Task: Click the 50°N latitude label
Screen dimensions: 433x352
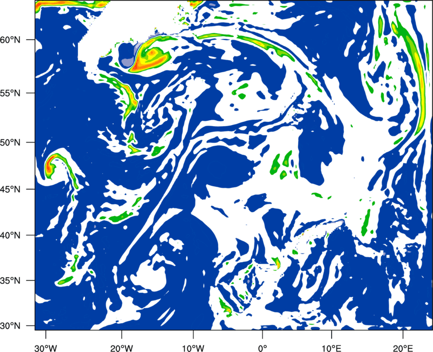Action: [x=10, y=142]
